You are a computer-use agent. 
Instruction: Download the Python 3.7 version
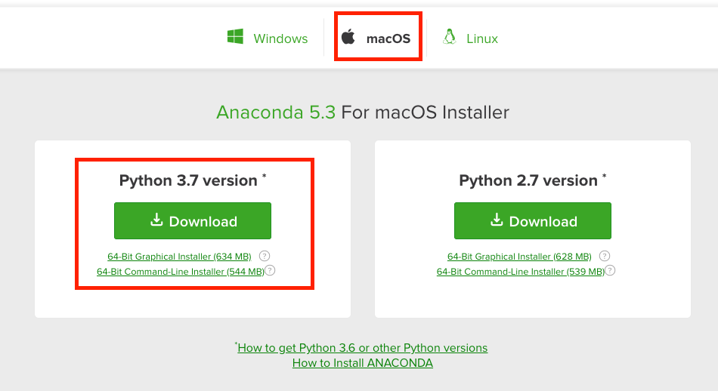pos(193,221)
